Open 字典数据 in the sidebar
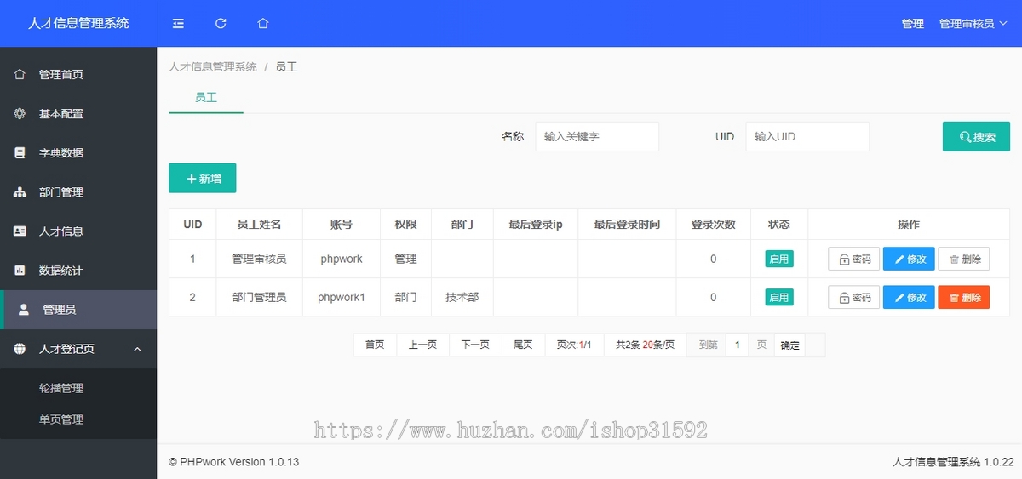 78,153
